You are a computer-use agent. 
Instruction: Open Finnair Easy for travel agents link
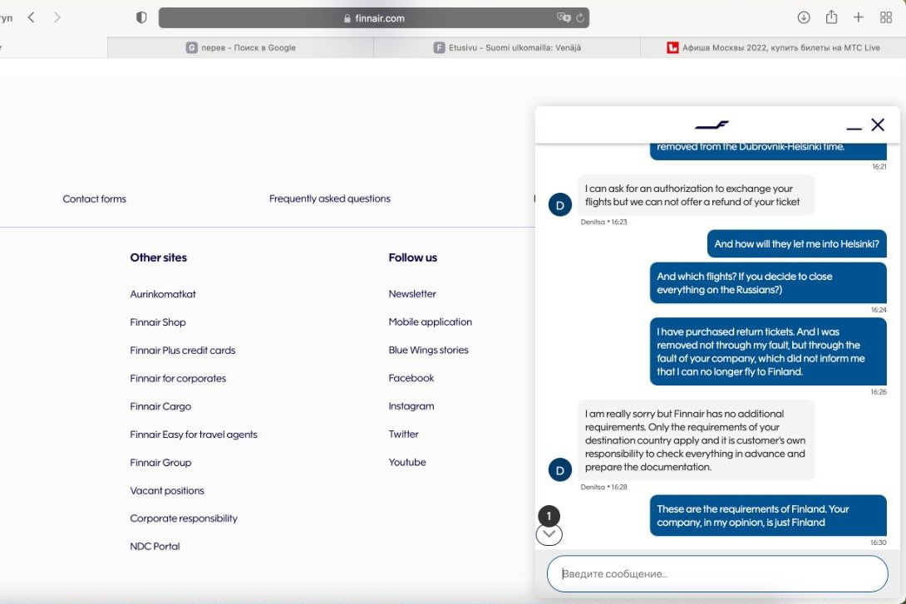pyautogui.click(x=194, y=435)
